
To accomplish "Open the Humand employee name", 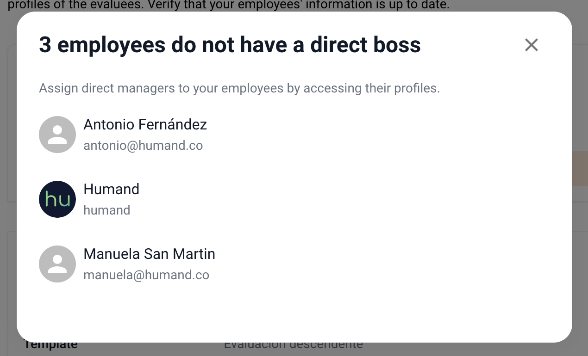I will point(111,189).
